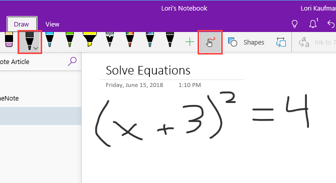Toggle Draw with Touch mode

pos(210,42)
